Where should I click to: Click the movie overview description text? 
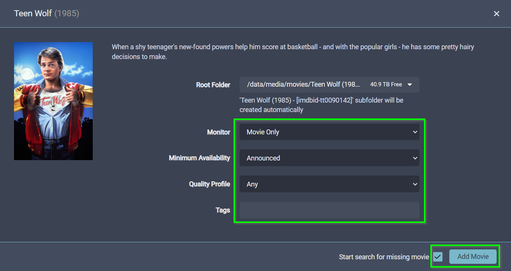[x=293, y=52]
